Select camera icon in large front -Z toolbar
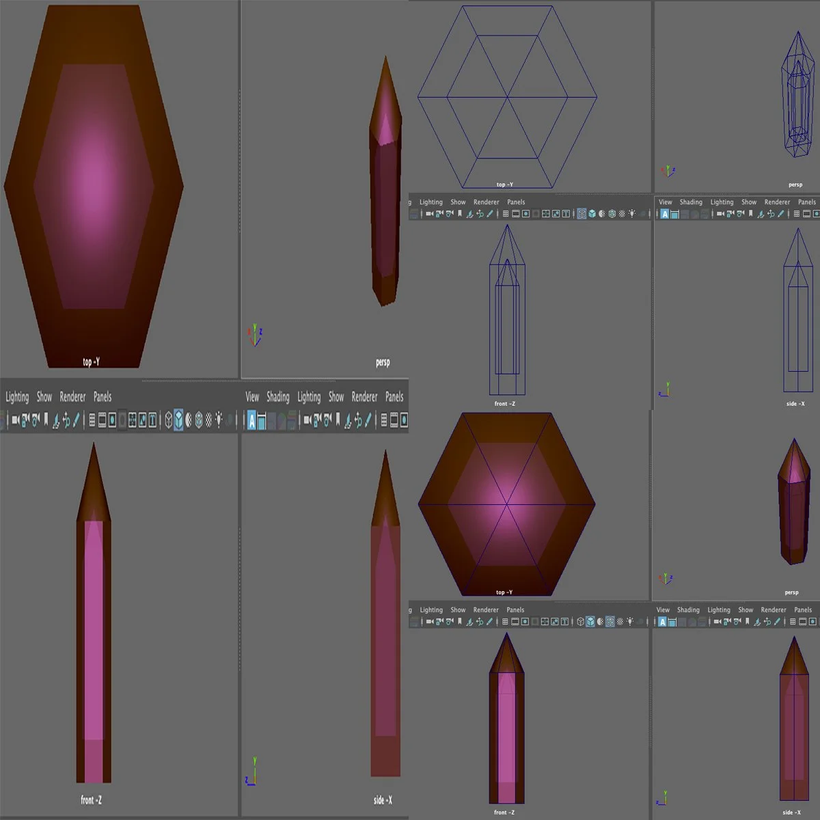 (16, 420)
